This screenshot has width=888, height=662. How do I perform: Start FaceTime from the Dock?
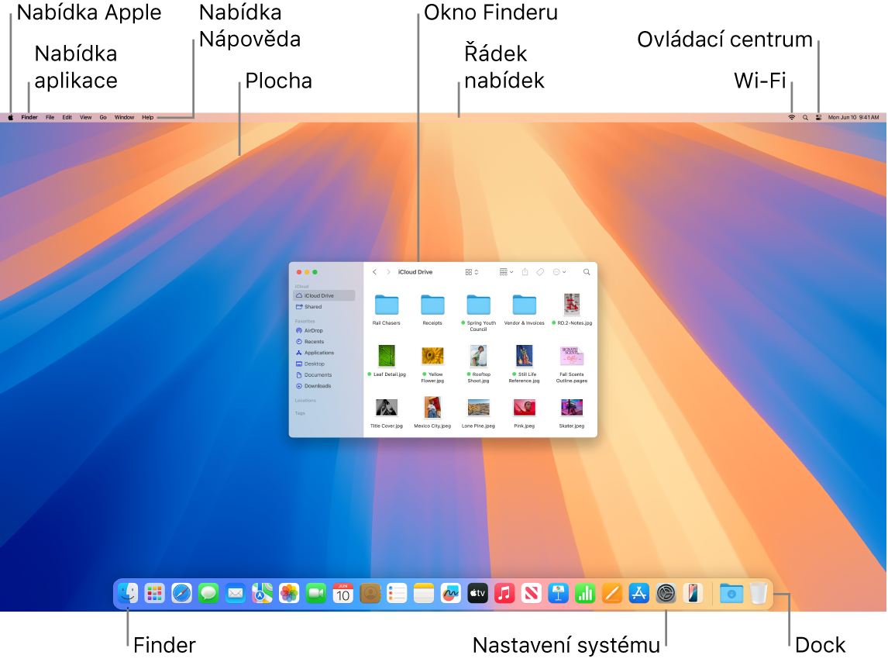316,594
